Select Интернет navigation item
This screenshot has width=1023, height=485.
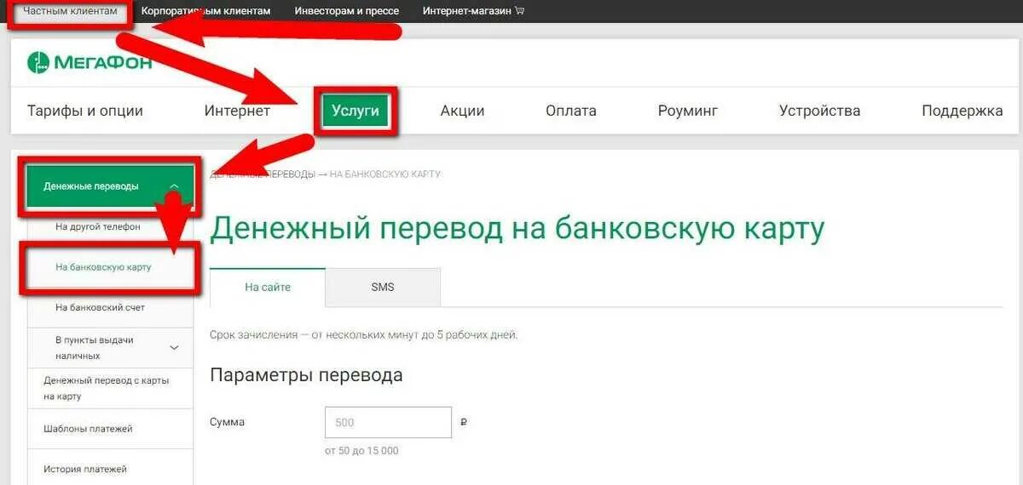tap(237, 111)
